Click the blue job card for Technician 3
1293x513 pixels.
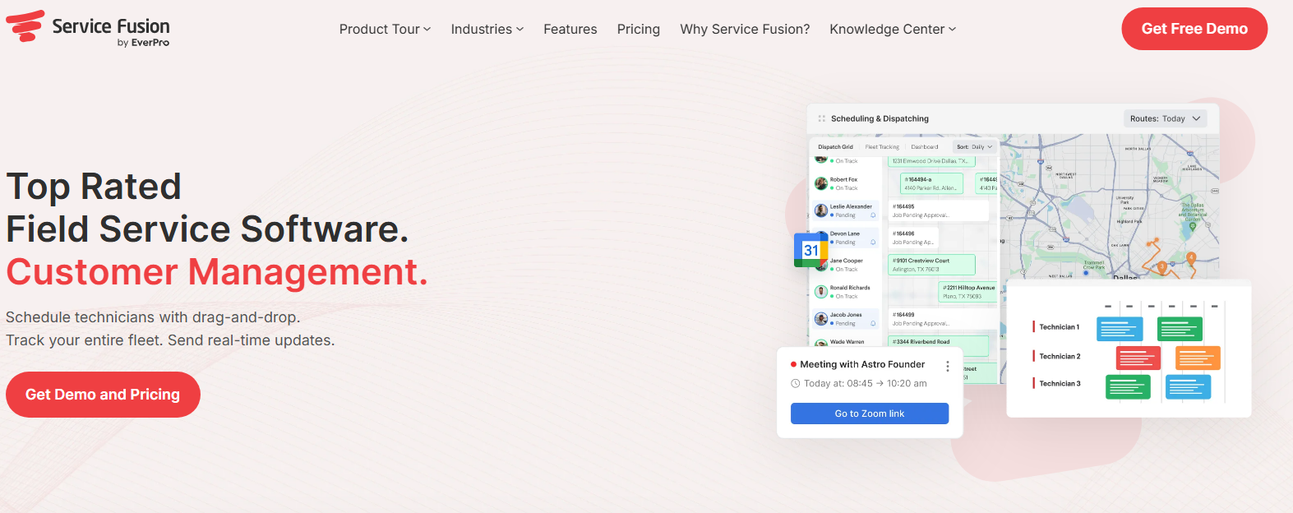click(x=1189, y=386)
